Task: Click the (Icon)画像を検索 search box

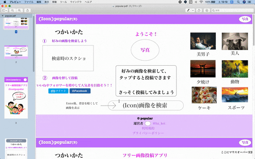Action: 146,106
